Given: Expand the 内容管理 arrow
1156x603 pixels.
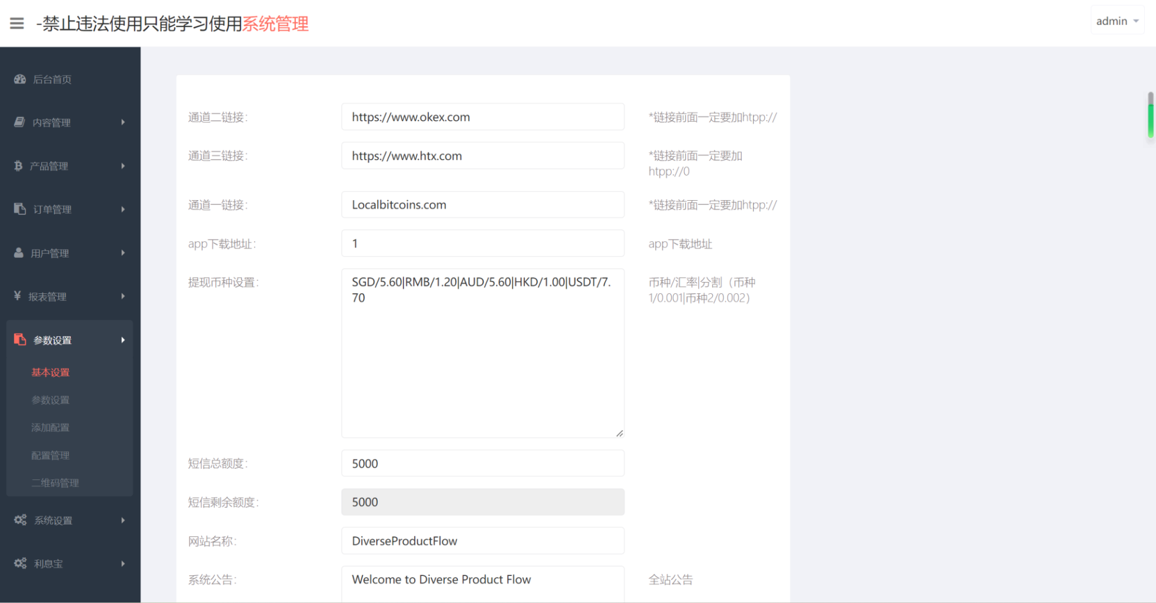Looking at the screenshot, I should click(x=123, y=122).
